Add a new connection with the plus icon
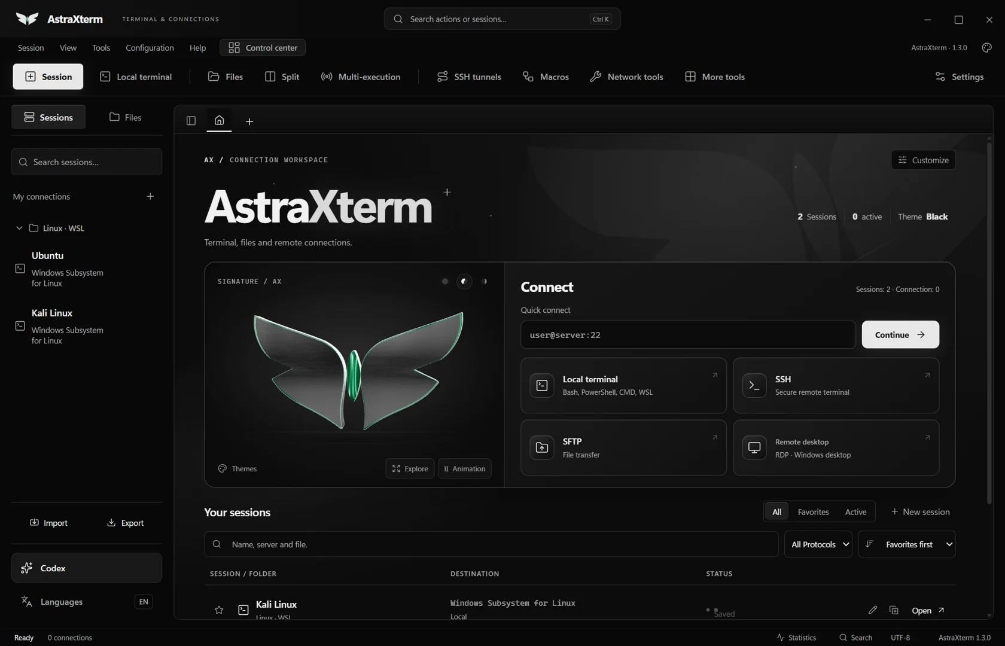 click(x=150, y=196)
